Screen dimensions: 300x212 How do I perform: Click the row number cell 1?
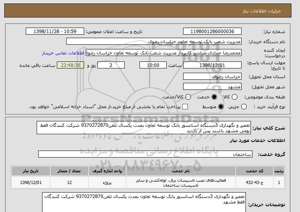(279, 182)
